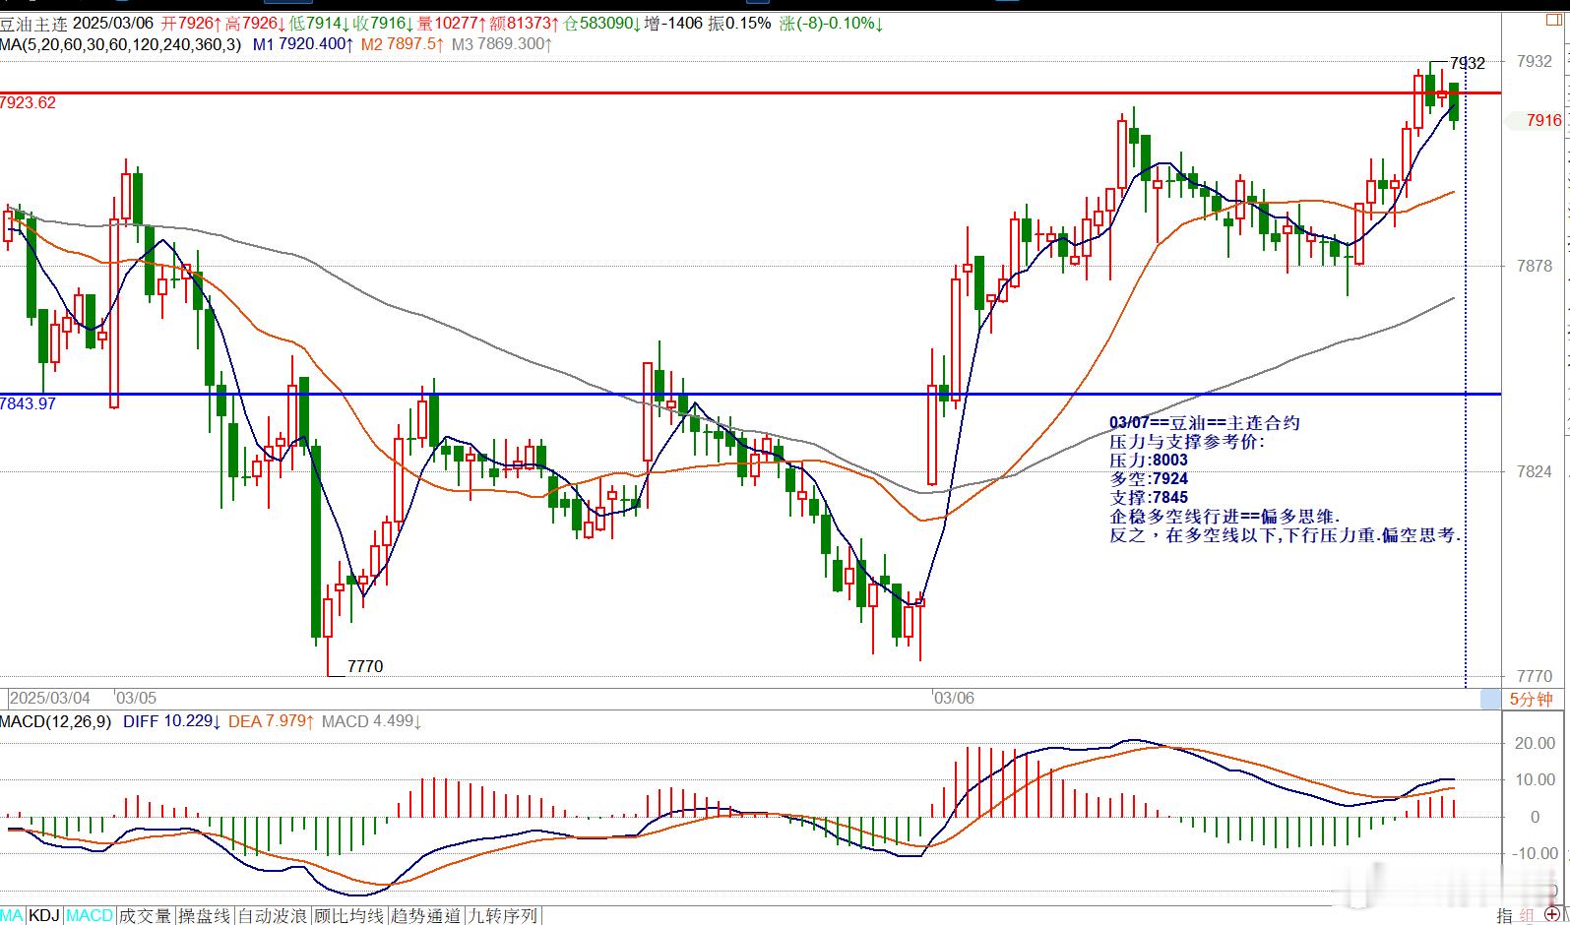1570x925 pixels.
Task: Click the 7923.62 red resistance line label
Action: point(29,102)
